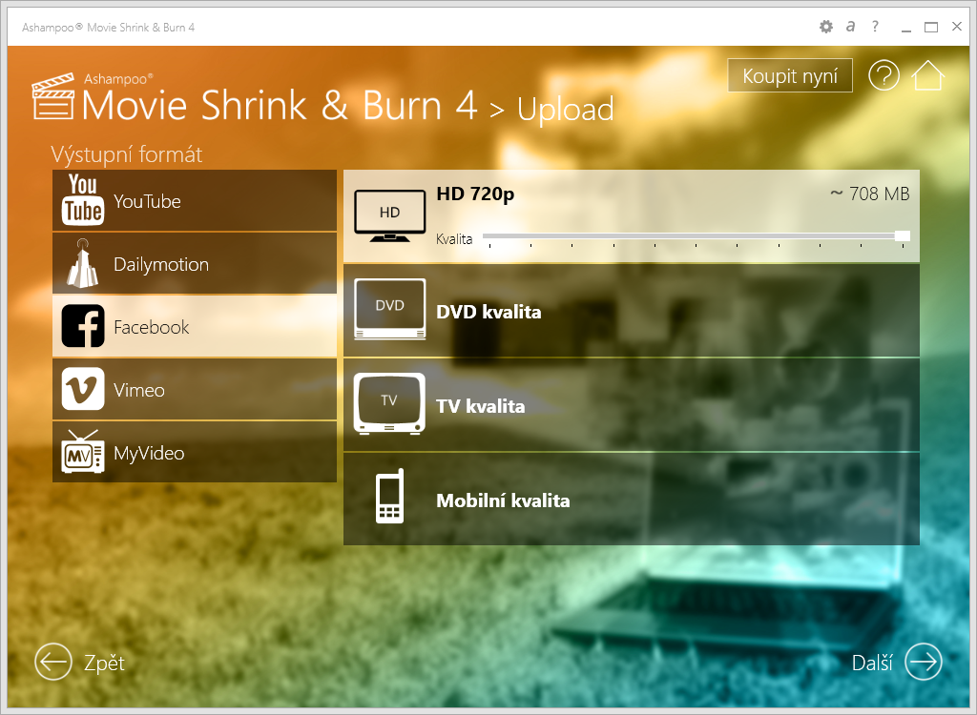Select the Facebook format entry
Screen dimensions: 977x715
tap(195, 326)
